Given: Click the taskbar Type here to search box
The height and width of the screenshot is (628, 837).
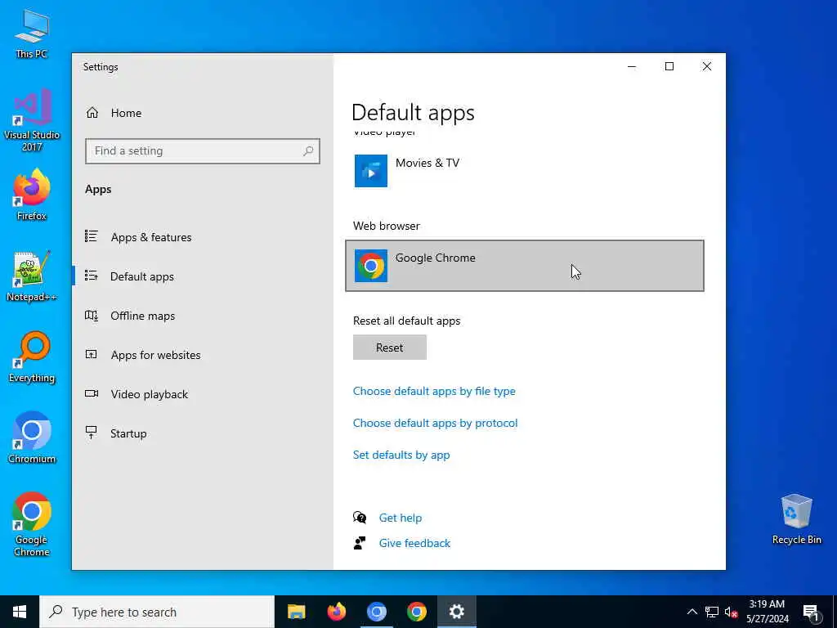Looking at the screenshot, I should 157,612.
